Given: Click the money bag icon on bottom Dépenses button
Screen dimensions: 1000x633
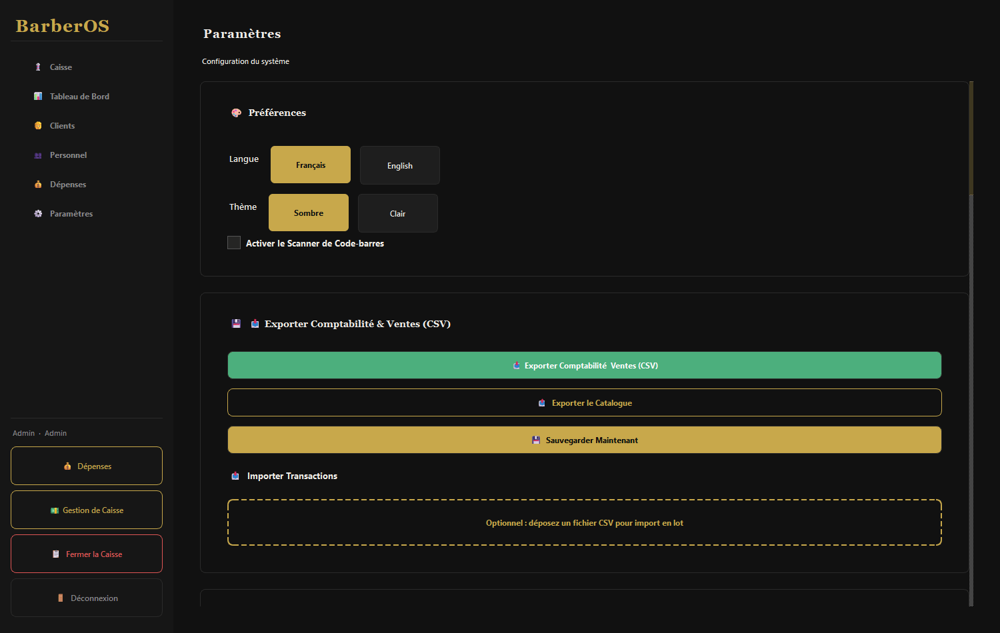Looking at the screenshot, I should coord(67,466).
